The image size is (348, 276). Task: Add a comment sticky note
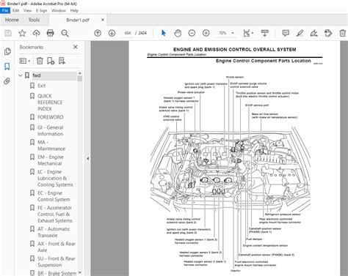(286, 33)
